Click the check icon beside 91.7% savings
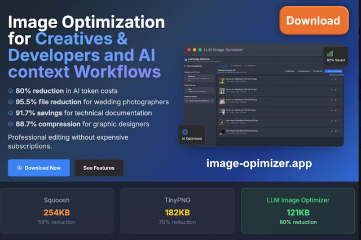This screenshot has height=240, width=361. tap(11, 113)
